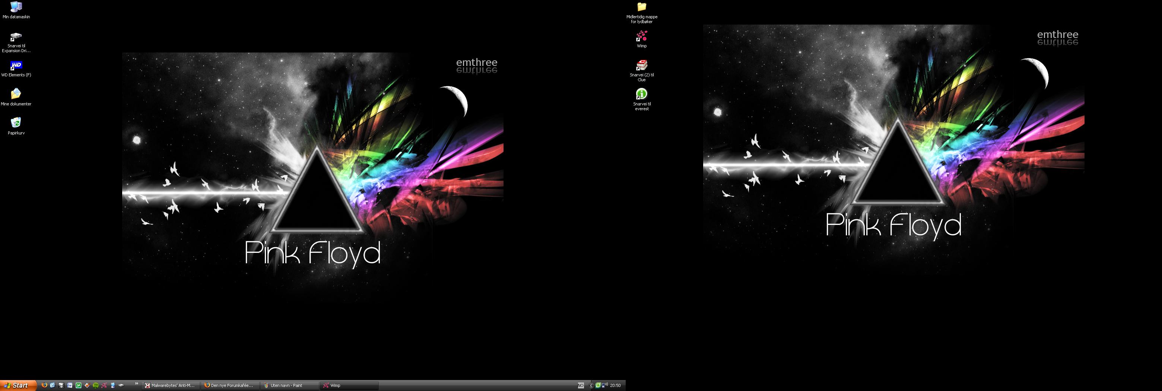This screenshot has width=1162, height=391.
Task: Expand hidden quick launch items chevron
Action: (x=137, y=384)
